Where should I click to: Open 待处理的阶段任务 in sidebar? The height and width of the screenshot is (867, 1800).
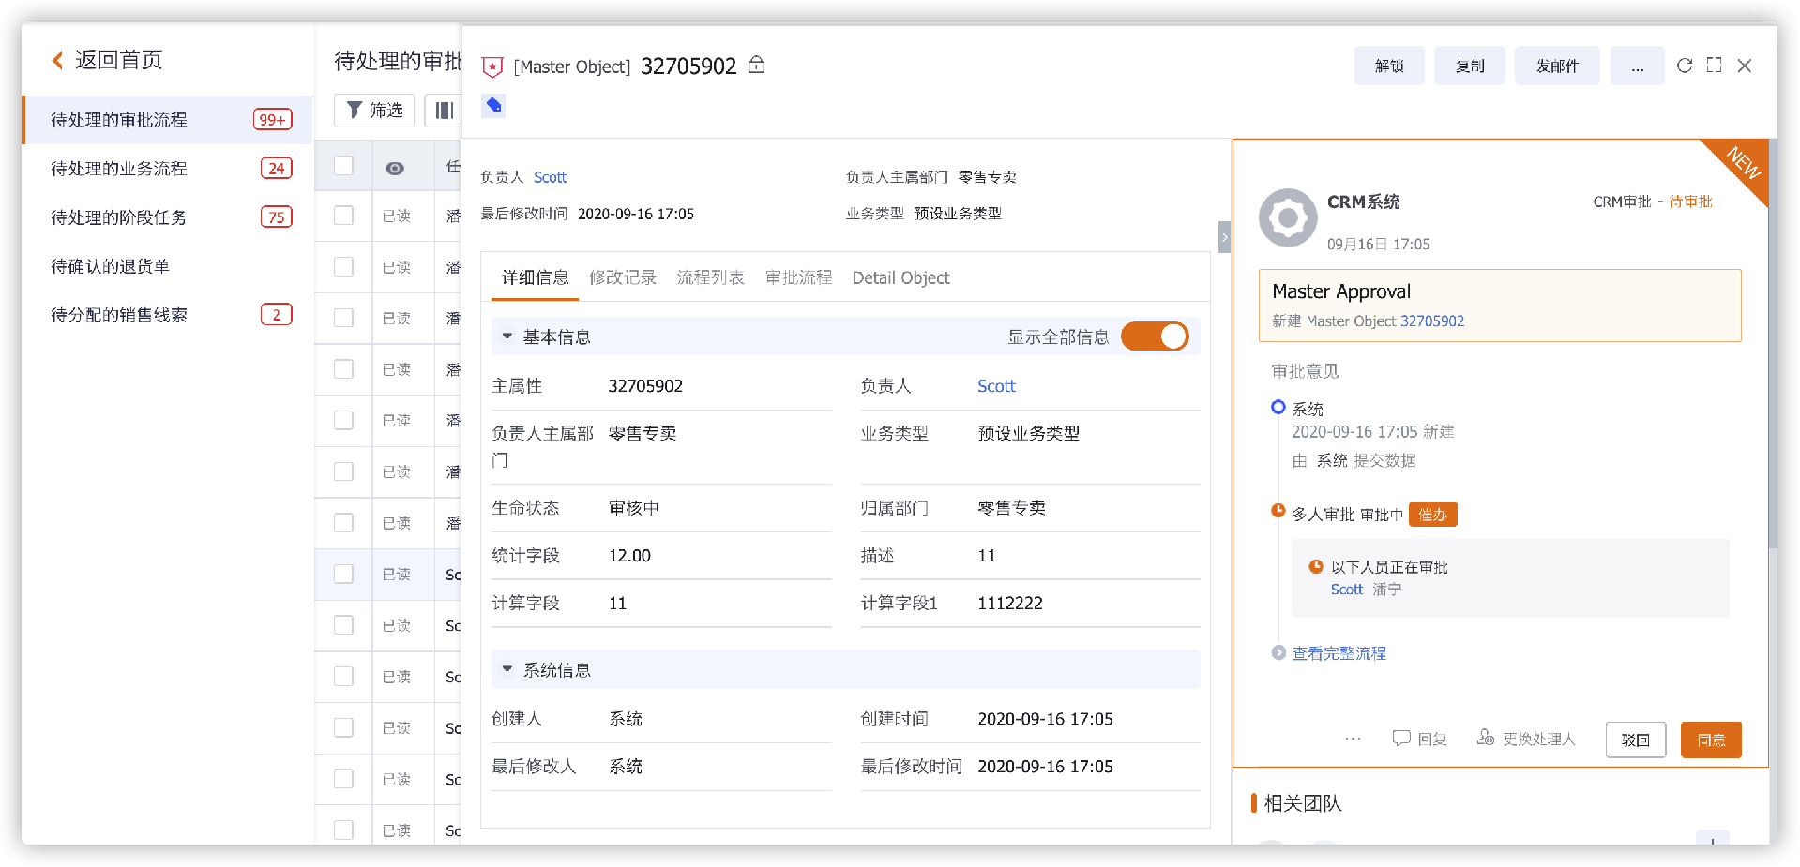point(168,217)
